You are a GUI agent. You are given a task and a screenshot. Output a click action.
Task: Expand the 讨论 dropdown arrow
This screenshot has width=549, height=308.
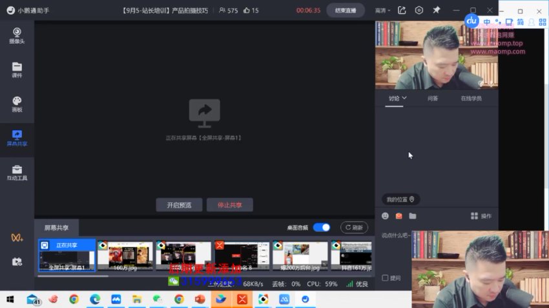[x=405, y=98]
